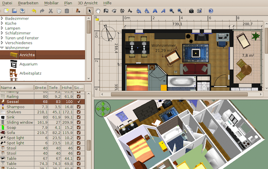Open the 3D Ansicht menu
The width and height of the screenshot is (268, 169).
pos(88,3)
